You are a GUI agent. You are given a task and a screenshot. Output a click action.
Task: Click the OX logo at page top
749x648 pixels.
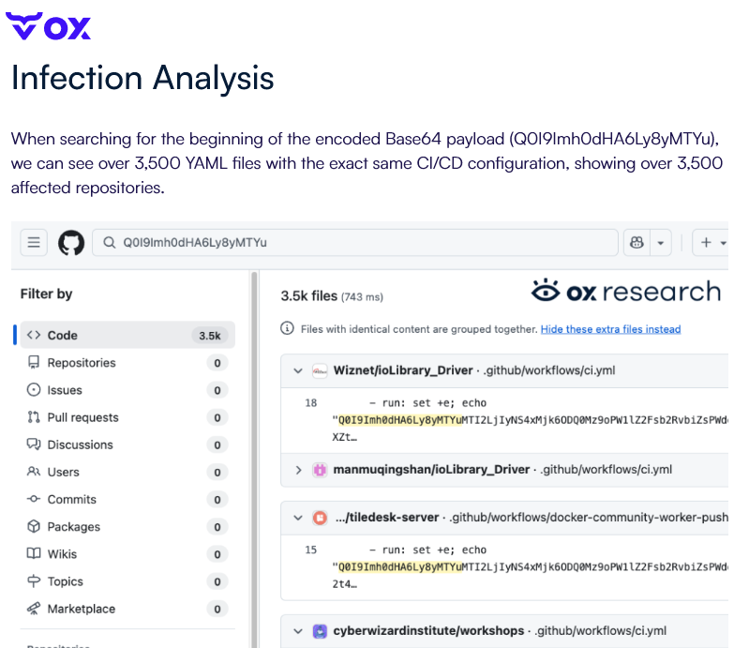48,26
